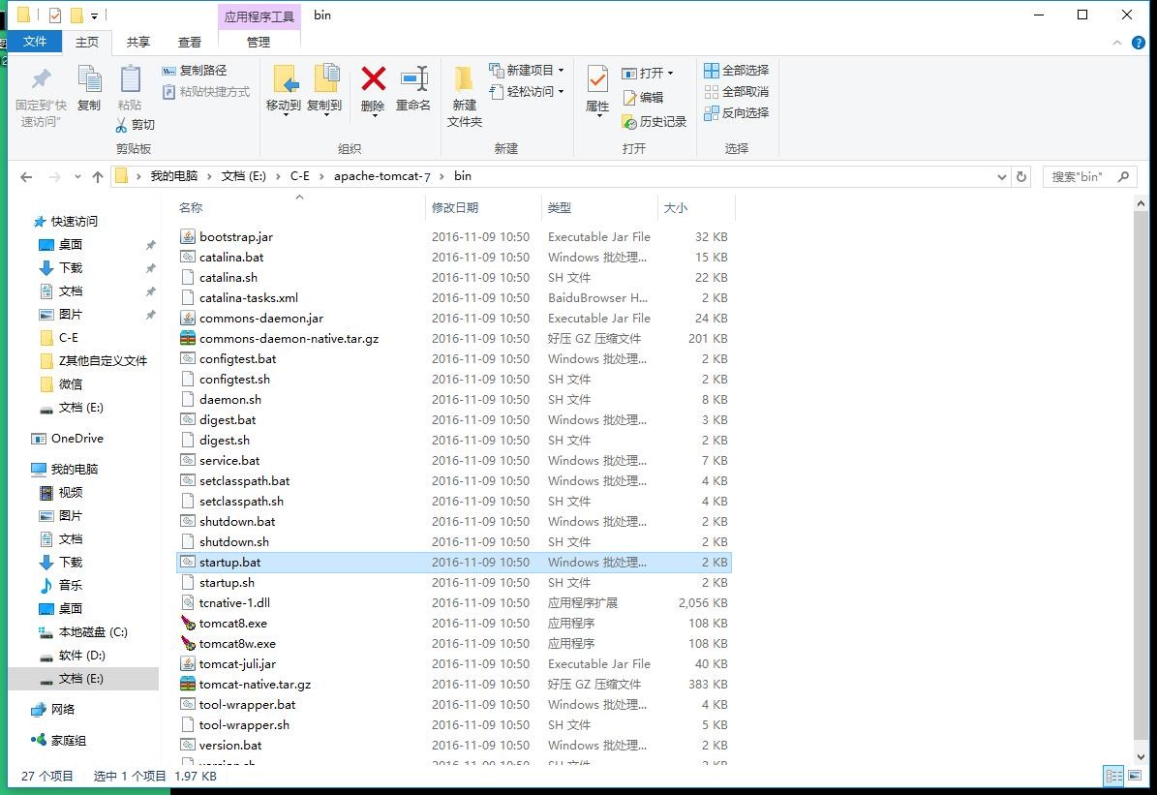The image size is (1157, 795).
Task: Expand the address bar history dropdown
Action: [1001, 177]
